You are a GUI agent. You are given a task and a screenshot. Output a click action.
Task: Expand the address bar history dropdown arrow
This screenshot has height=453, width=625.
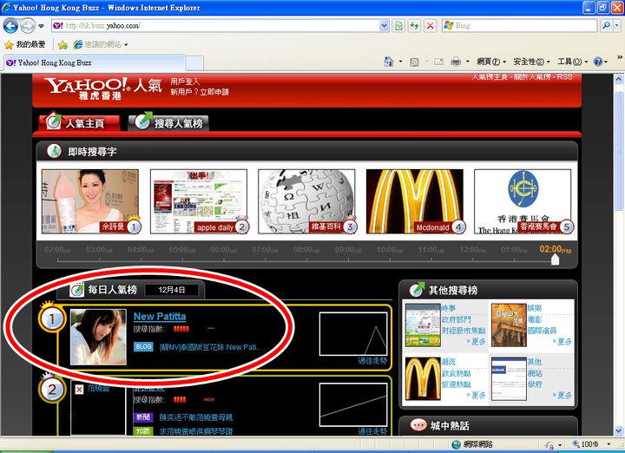(384, 26)
